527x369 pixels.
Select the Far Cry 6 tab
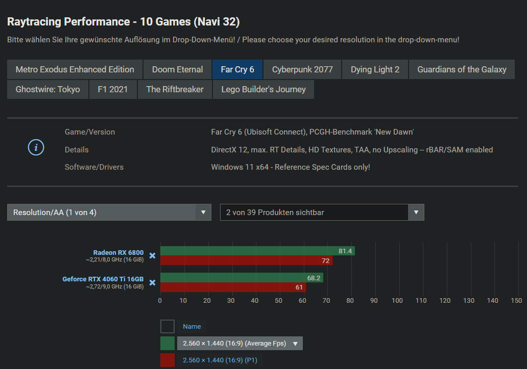point(237,69)
